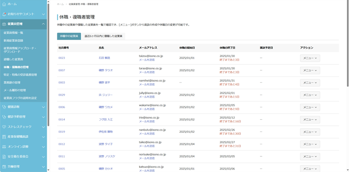The image size is (349, 172).
Task: Open employee name 波野 ノリスケ
Action: (107, 156)
